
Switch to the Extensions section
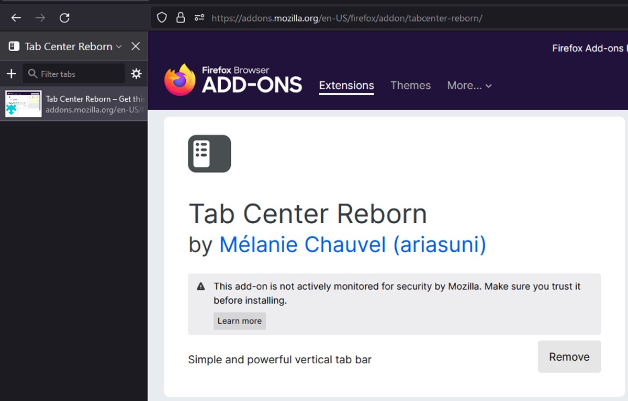pos(346,85)
